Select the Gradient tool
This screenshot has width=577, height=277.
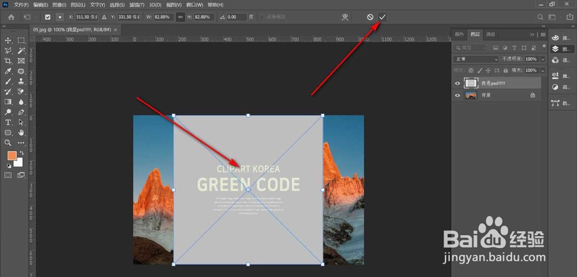tap(8, 102)
